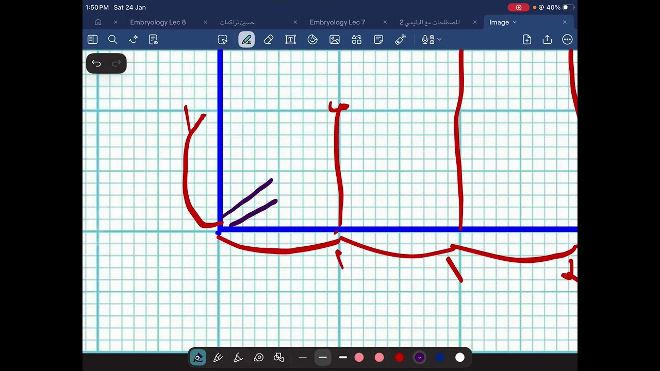The height and width of the screenshot is (371, 660).
Task: Switch to the المصطلحات مع الدليمي 2 tab
Action: pyautogui.click(x=430, y=22)
